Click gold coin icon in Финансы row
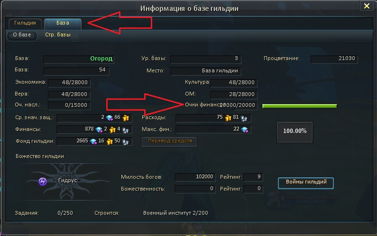 click(112, 130)
